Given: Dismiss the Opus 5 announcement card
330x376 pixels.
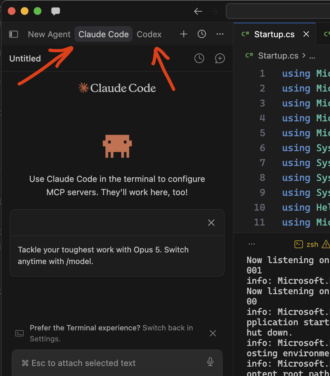Looking at the screenshot, I should (211, 223).
